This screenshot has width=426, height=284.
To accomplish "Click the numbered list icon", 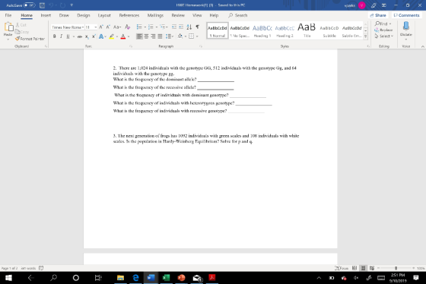I will (151, 27).
